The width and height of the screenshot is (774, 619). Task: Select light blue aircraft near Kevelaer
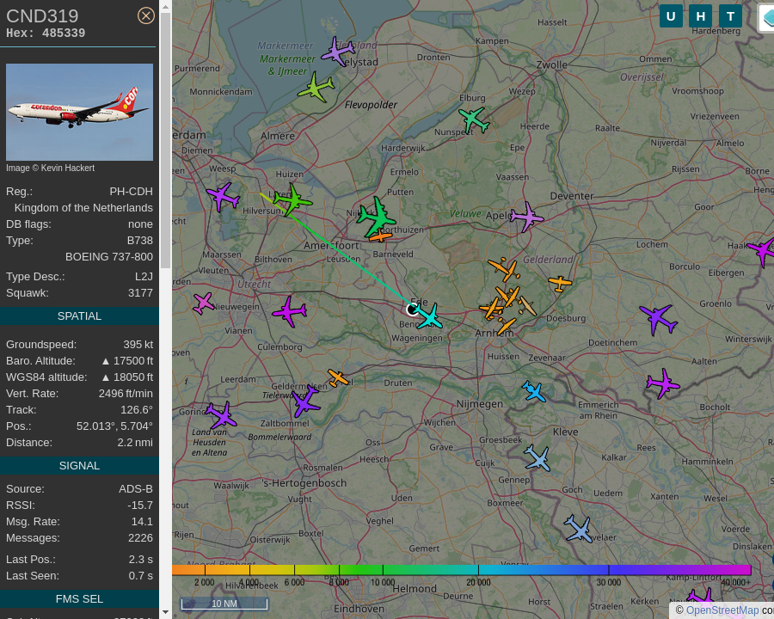[578, 530]
